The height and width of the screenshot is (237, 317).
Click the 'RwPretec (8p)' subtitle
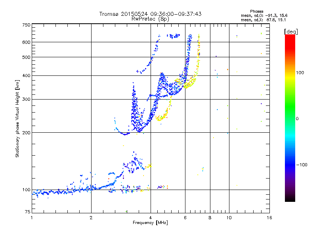(150, 19)
